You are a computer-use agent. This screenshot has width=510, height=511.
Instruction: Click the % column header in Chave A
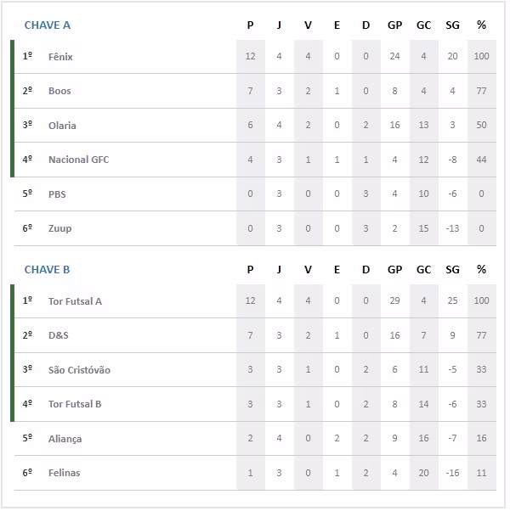(x=481, y=25)
